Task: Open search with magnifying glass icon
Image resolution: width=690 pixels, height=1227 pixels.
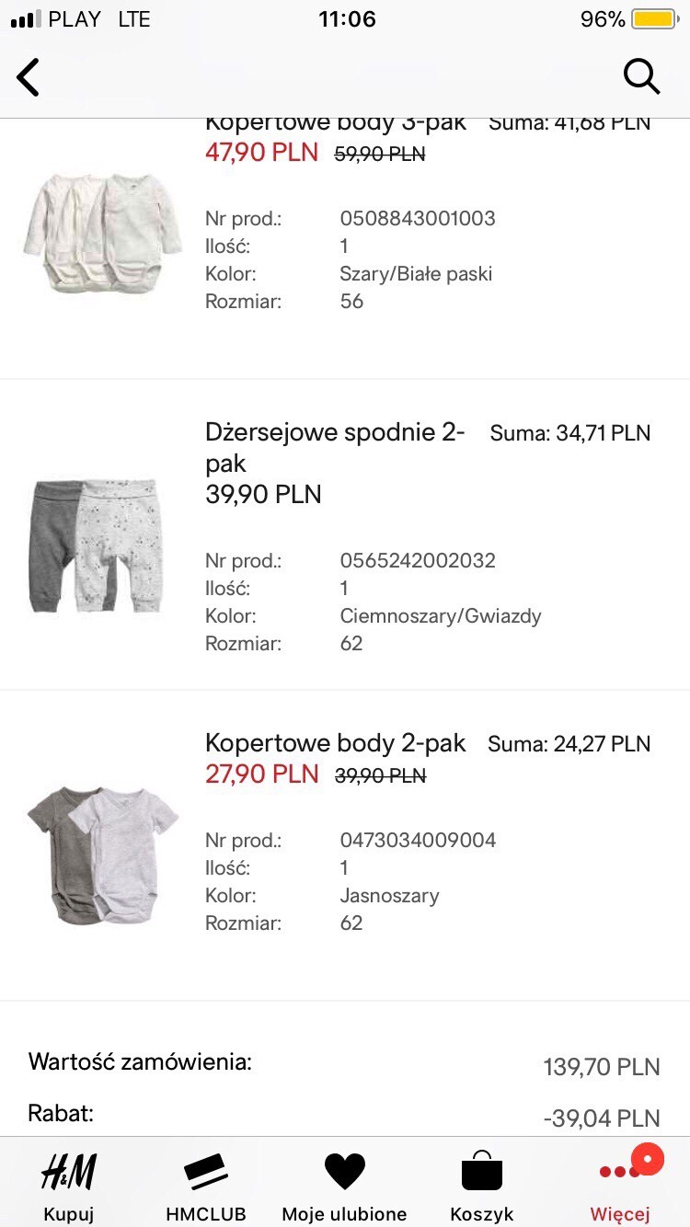Action: point(641,76)
